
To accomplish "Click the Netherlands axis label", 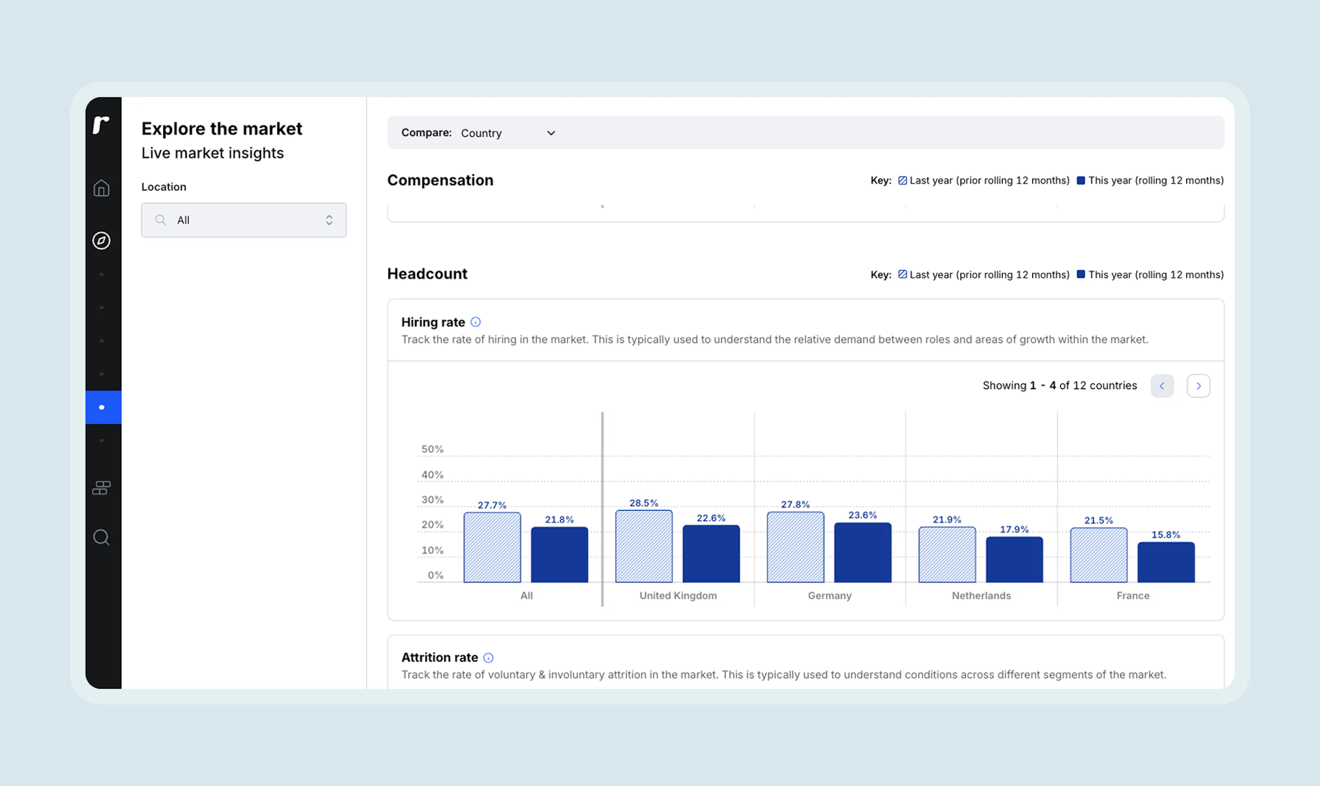I will point(981,596).
